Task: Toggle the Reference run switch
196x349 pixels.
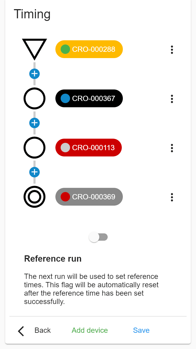Action: [x=98, y=237]
